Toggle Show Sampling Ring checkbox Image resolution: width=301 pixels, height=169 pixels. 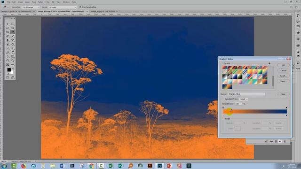click(x=80, y=7)
